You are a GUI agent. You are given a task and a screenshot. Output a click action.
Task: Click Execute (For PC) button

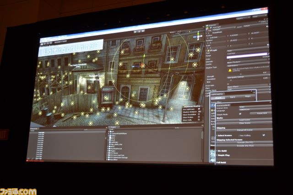(244, 142)
